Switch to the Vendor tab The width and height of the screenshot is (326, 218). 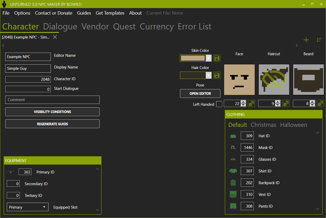(95, 27)
